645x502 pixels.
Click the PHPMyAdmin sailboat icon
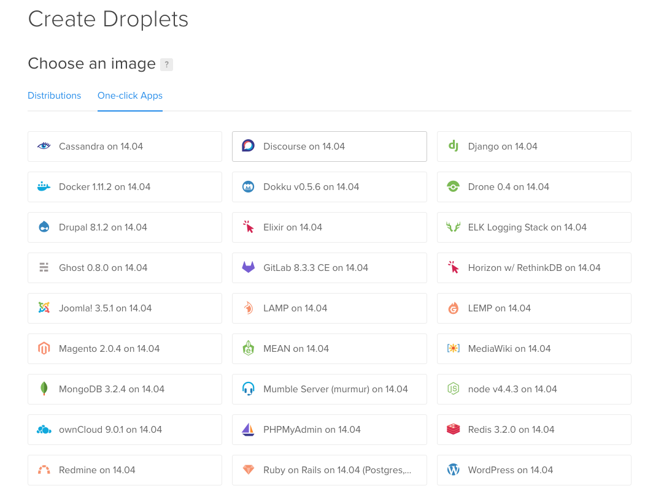(x=248, y=429)
